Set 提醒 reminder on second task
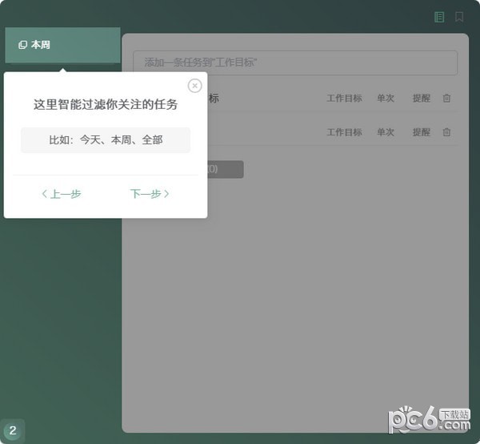Image resolution: width=480 pixels, height=444 pixels. click(421, 132)
